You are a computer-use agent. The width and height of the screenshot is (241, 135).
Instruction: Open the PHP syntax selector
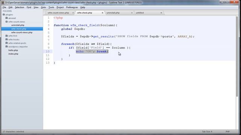click(x=227, y=132)
